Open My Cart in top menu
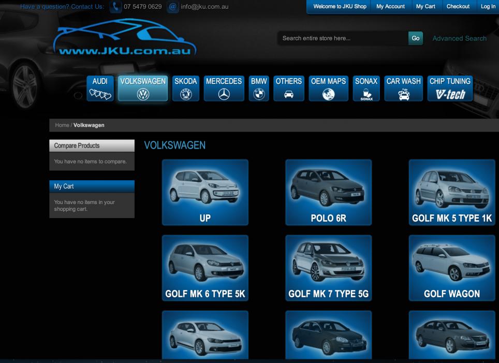Image resolution: width=499 pixels, height=363 pixels. click(x=425, y=6)
